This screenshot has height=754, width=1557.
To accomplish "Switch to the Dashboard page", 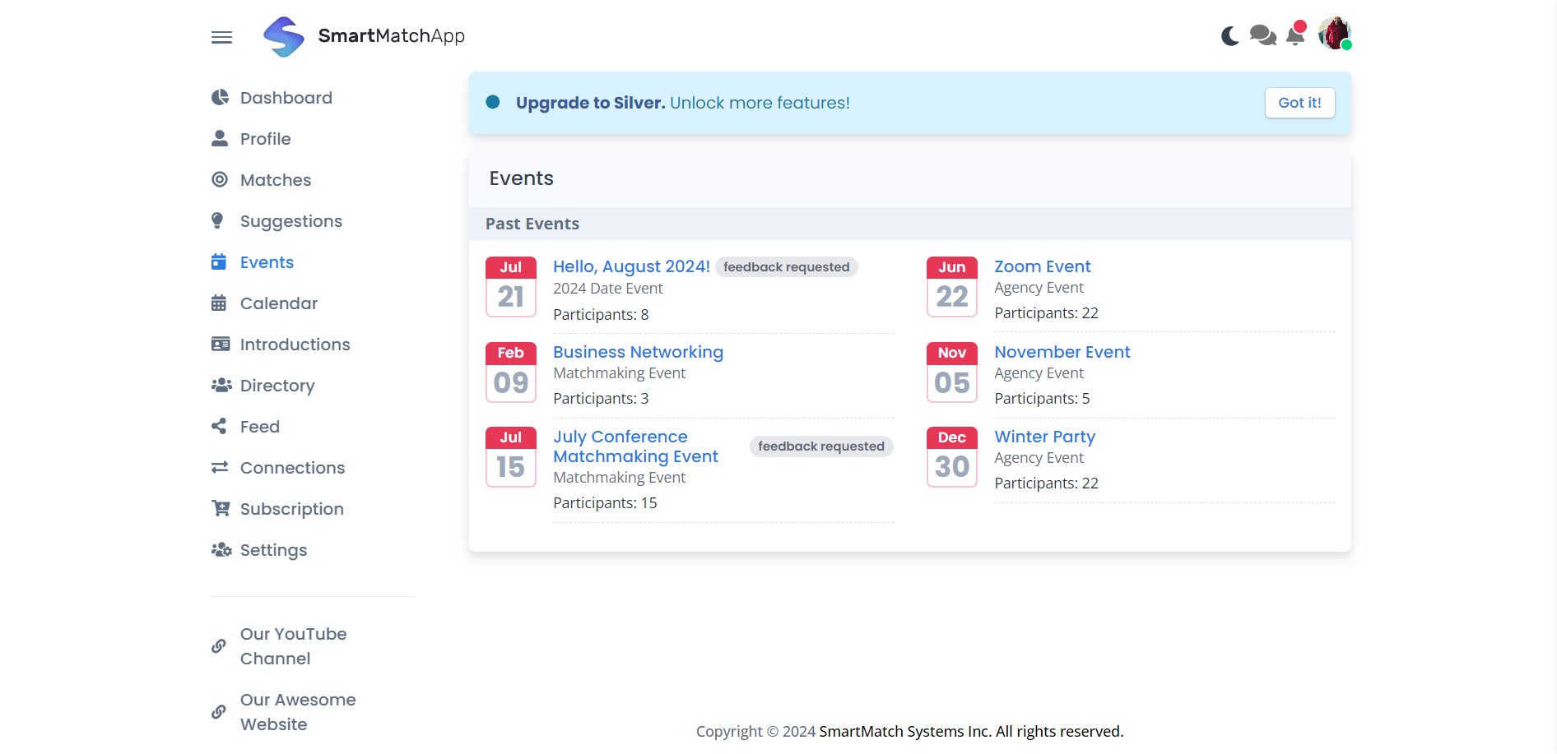I will click(x=286, y=97).
